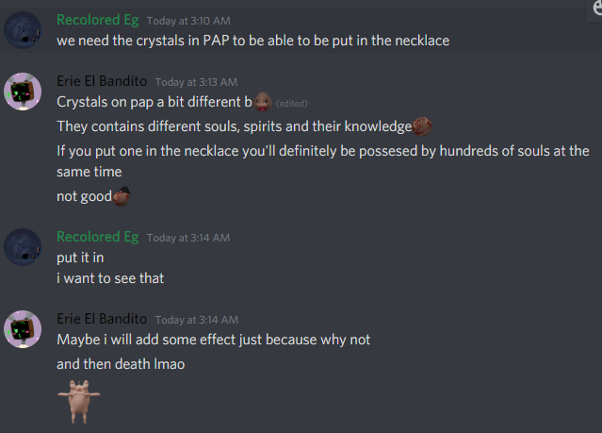Select the message 'put it in'
Screen dimensions: 602x433
click(80, 258)
